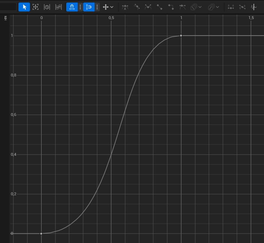This screenshot has width=264, height=243.
Task: Set Constant step interpolation for keys
Action: (x=171, y=7)
